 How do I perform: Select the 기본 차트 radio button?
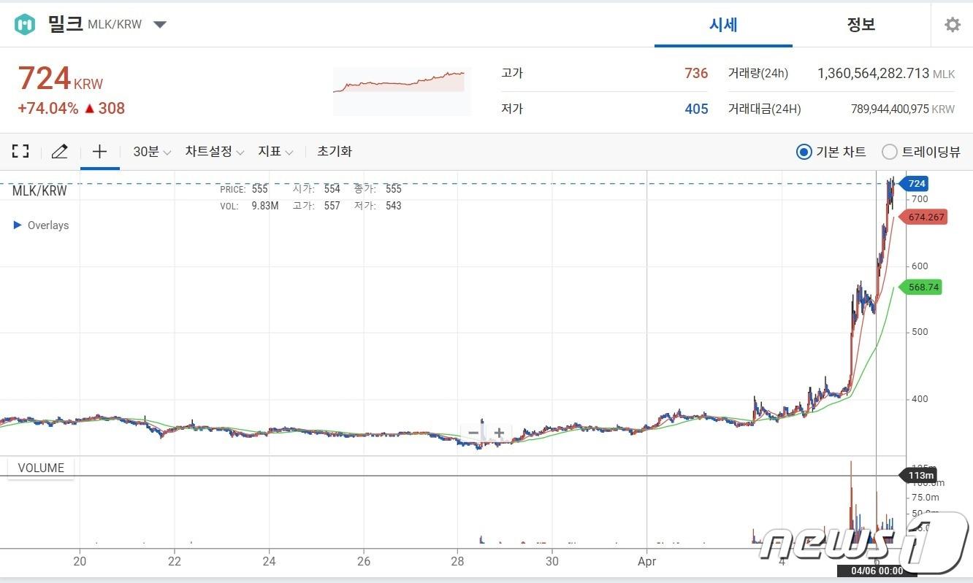(x=804, y=152)
